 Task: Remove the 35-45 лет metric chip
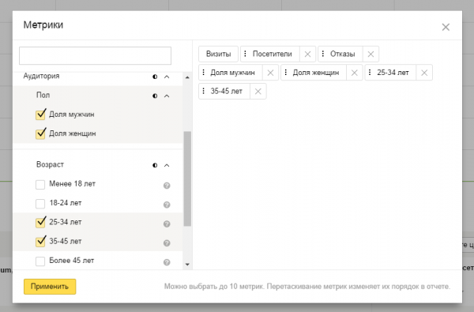coord(258,92)
